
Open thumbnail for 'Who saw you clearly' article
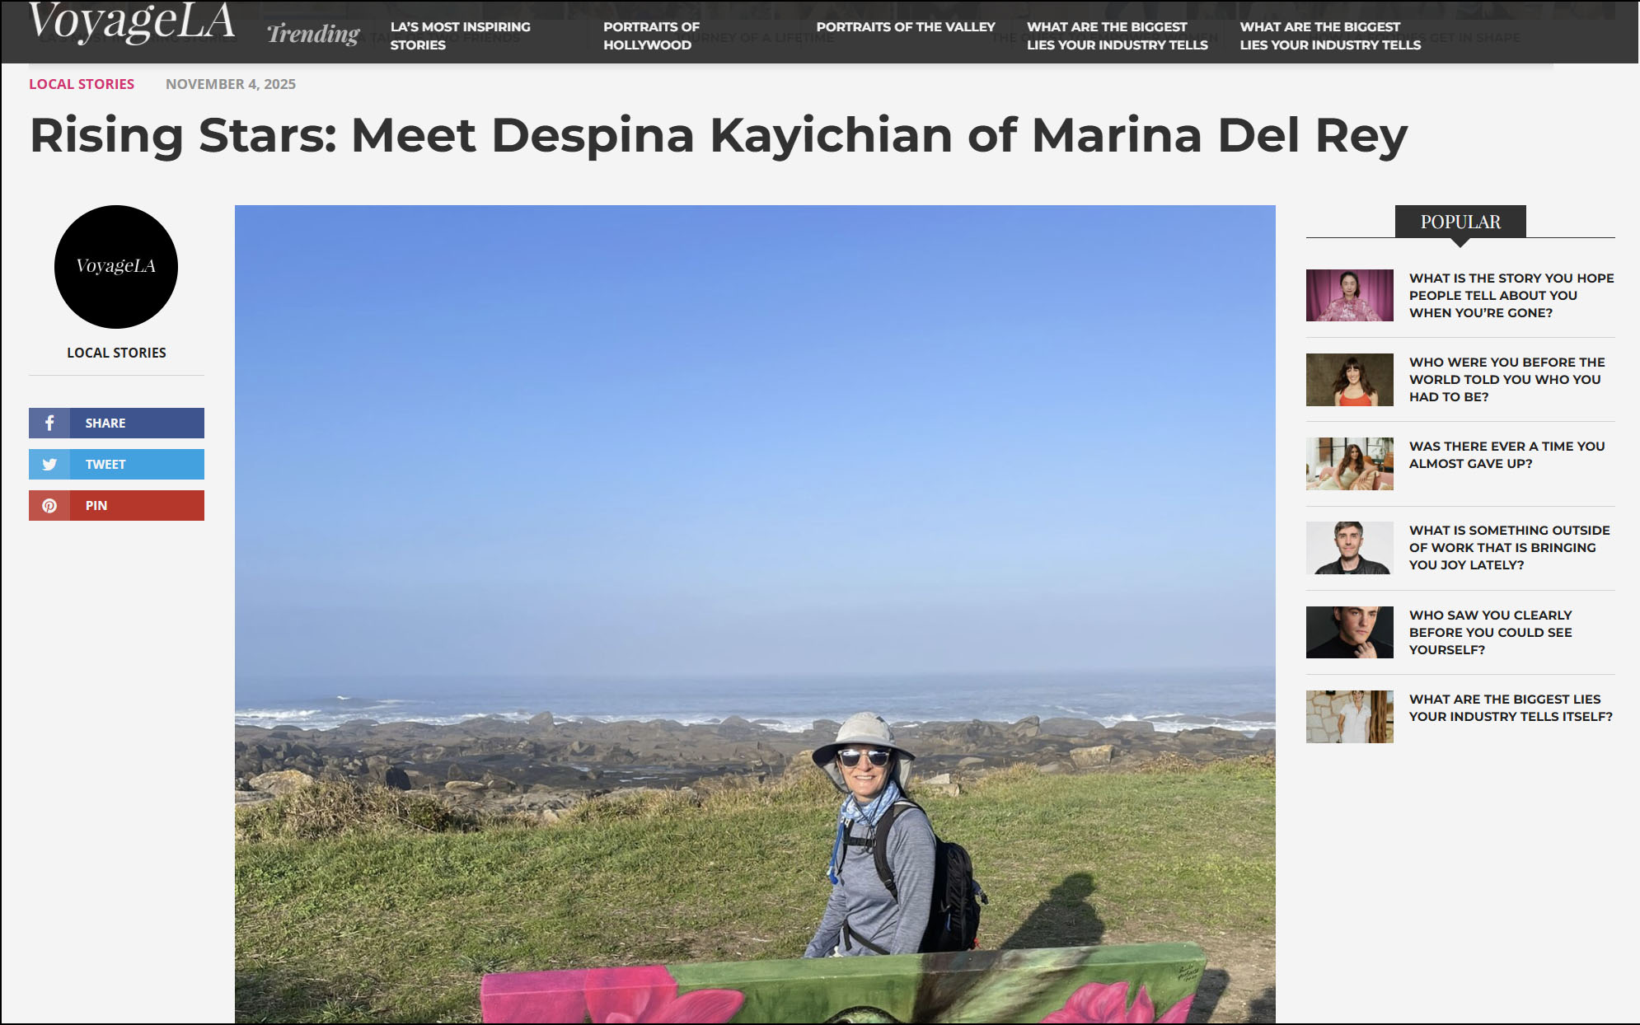click(x=1349, y=632)
